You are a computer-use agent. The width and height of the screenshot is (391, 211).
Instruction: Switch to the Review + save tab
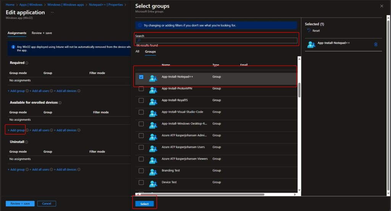point(42,33)
